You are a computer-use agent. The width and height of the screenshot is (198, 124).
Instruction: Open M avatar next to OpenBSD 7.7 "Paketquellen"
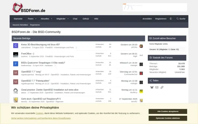16,82
